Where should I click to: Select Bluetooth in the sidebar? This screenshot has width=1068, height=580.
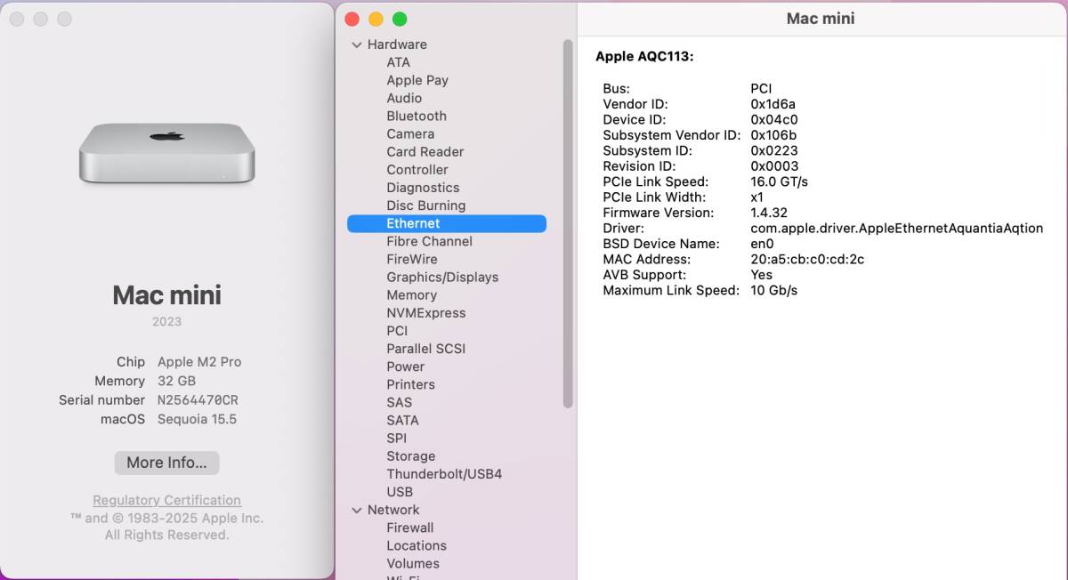417,116
